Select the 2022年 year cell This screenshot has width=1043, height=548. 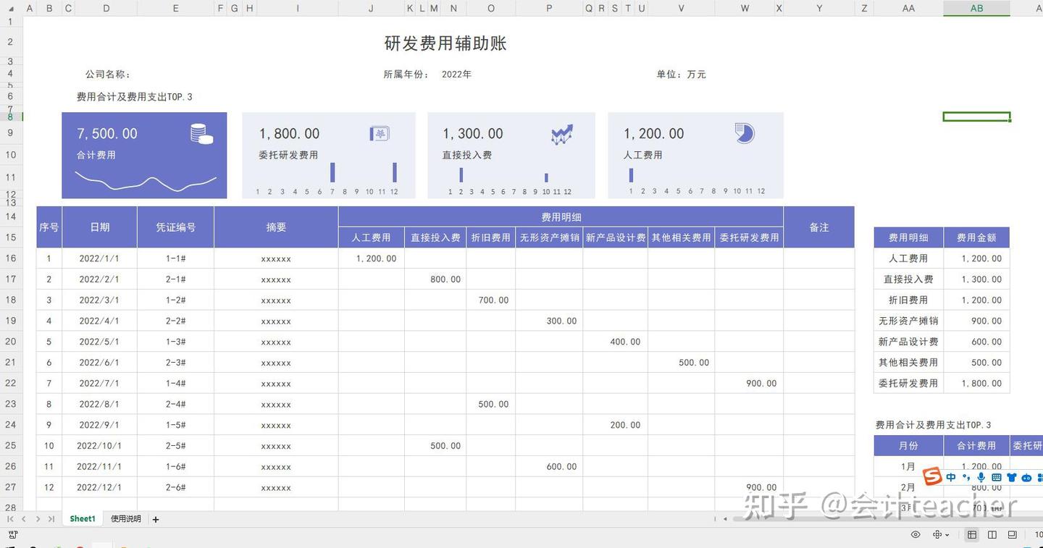tap(456, 75)
